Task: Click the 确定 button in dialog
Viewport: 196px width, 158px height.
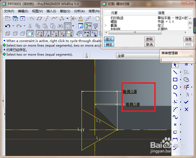Action: click(109, 44)
